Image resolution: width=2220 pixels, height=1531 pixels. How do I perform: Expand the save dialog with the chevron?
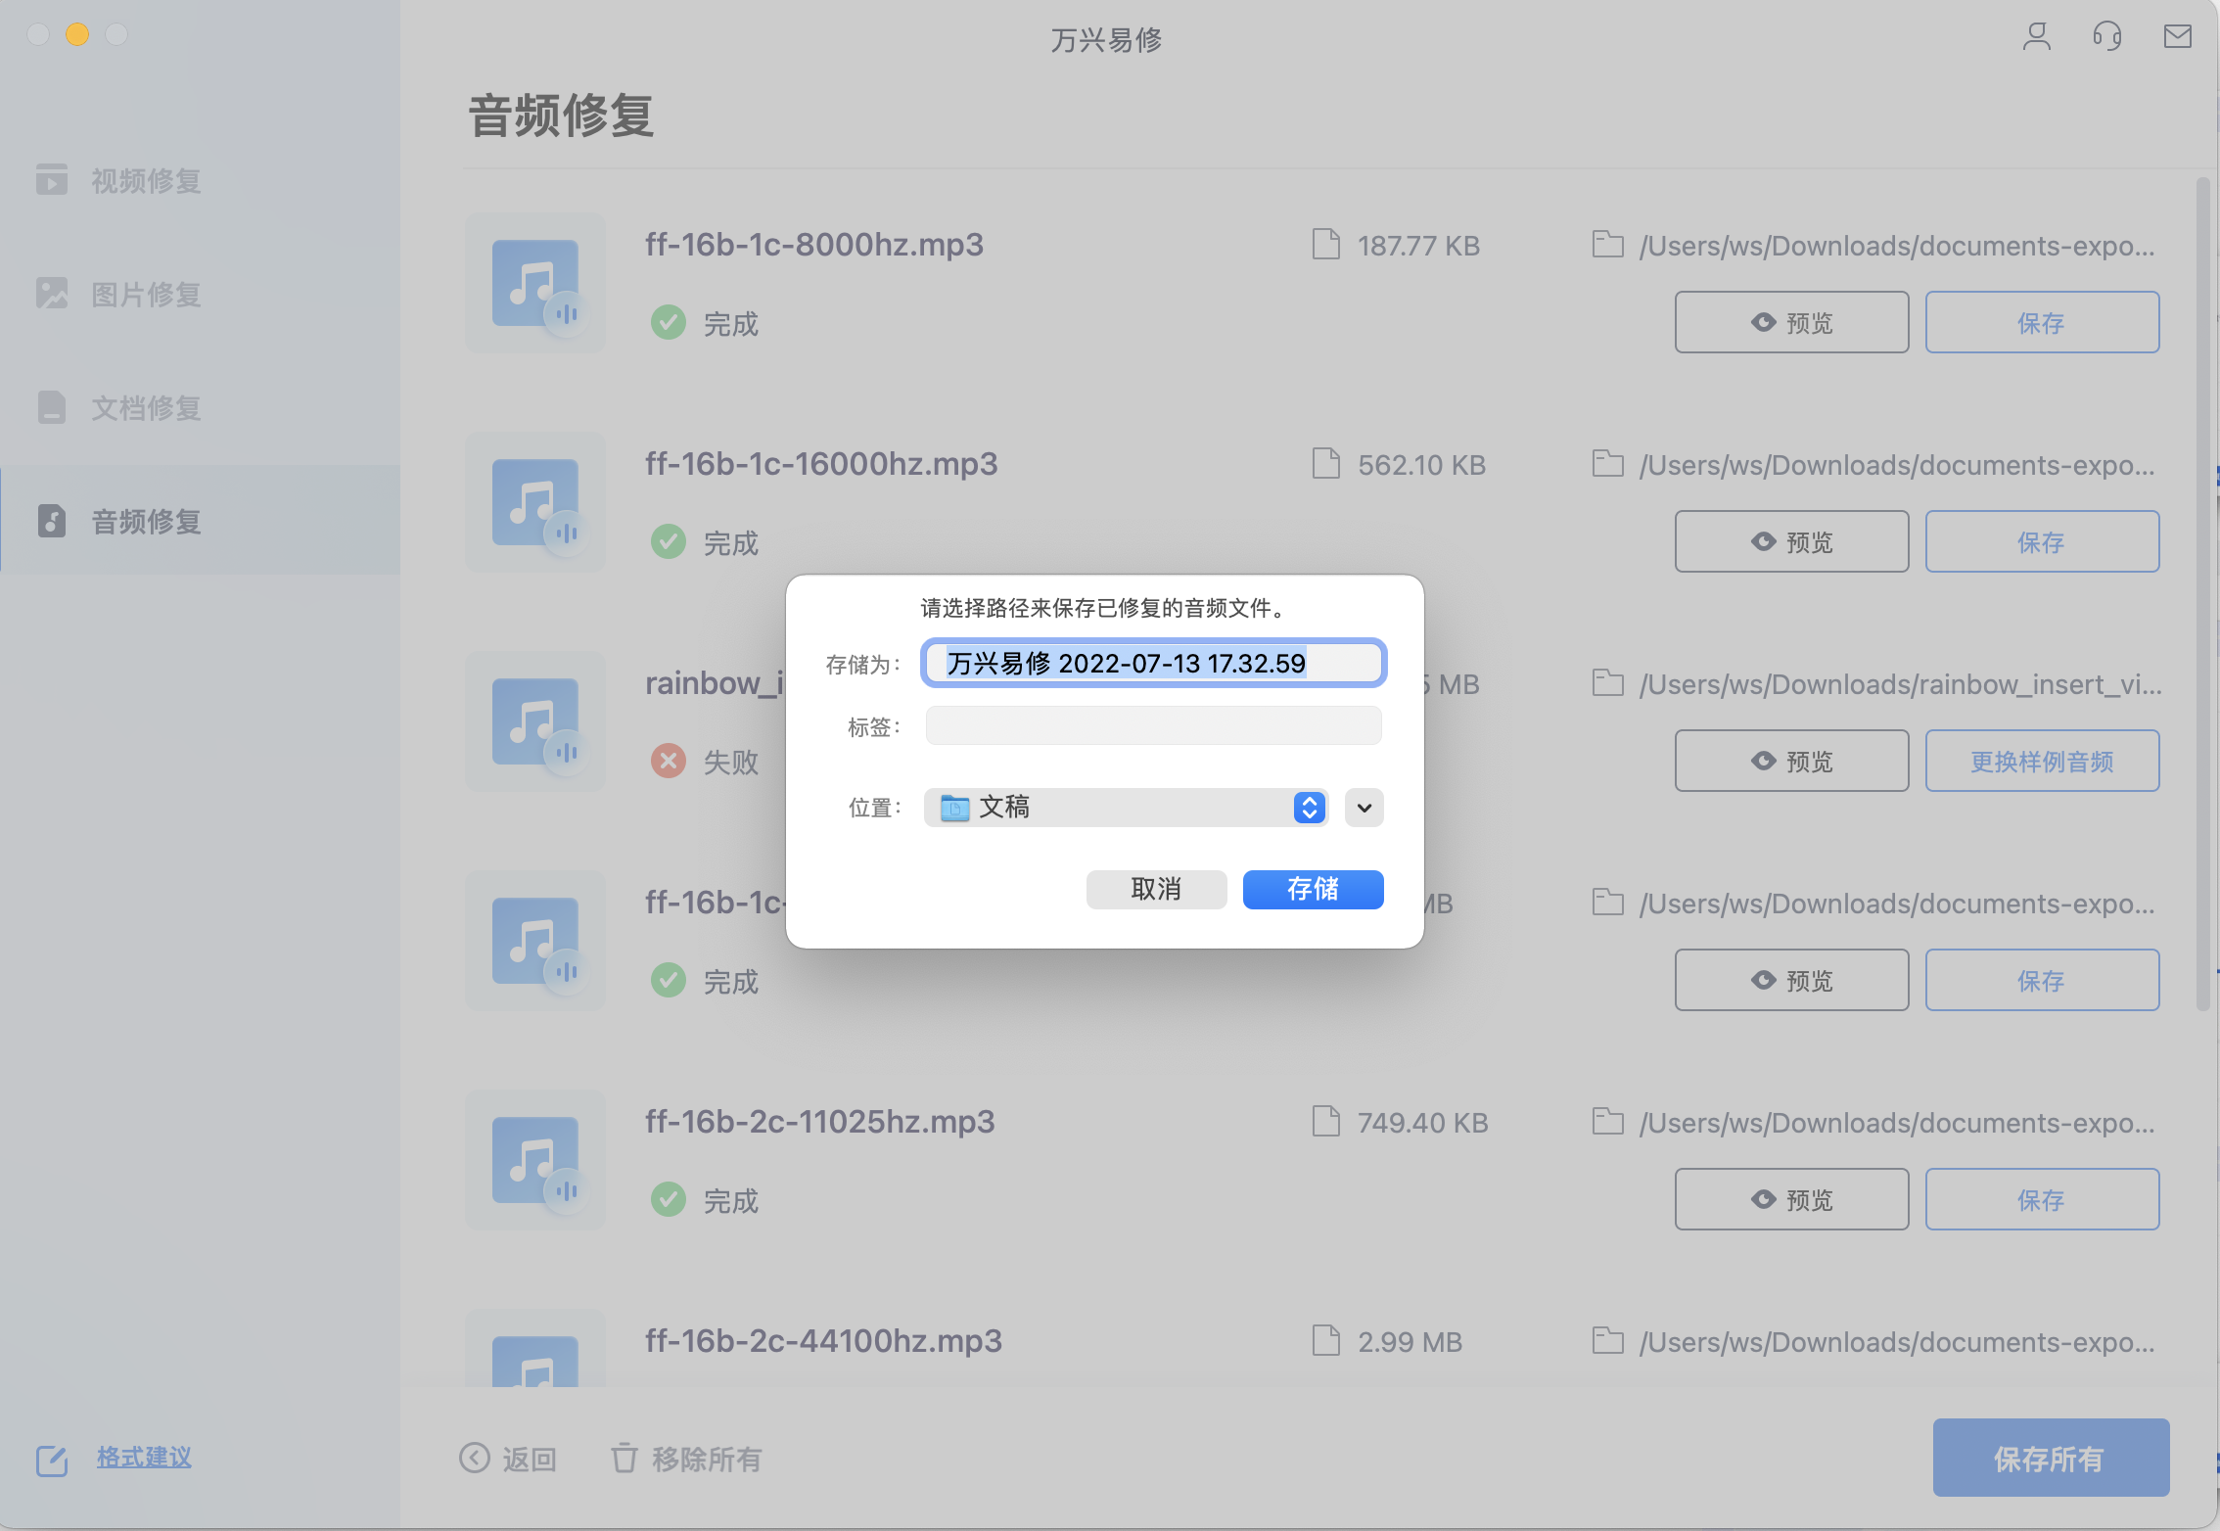[1363, 808]
